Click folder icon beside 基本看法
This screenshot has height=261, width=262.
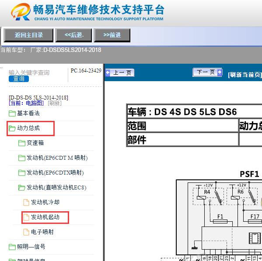point(12,113)
